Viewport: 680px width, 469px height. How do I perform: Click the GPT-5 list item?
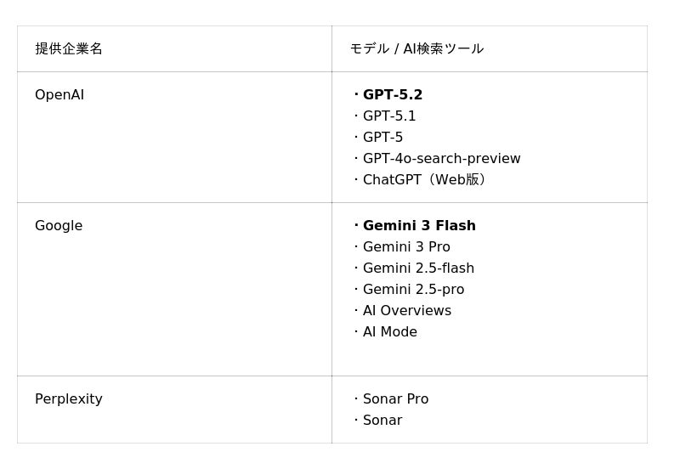382,138
